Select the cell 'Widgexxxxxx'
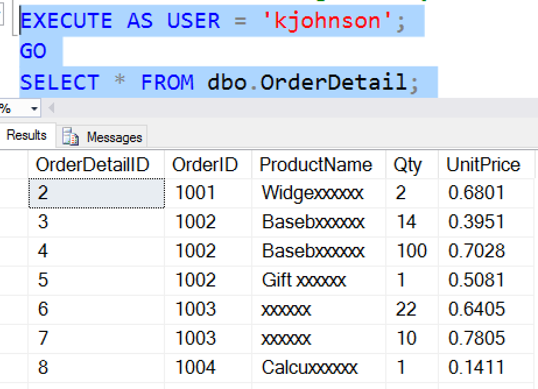The height and width of the screenshot is (389, 538). click(x=319, y=193)
